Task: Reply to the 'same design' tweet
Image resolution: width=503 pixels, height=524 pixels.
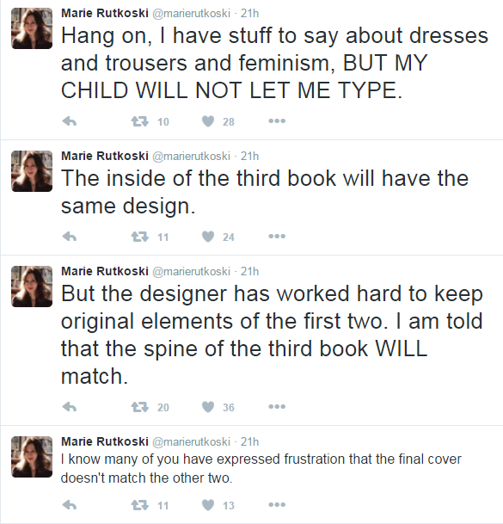Action: pyautogui.click(x=70, y=237)
